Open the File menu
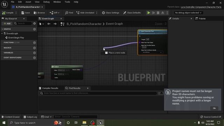224x126 pixels. pos(13,2)
